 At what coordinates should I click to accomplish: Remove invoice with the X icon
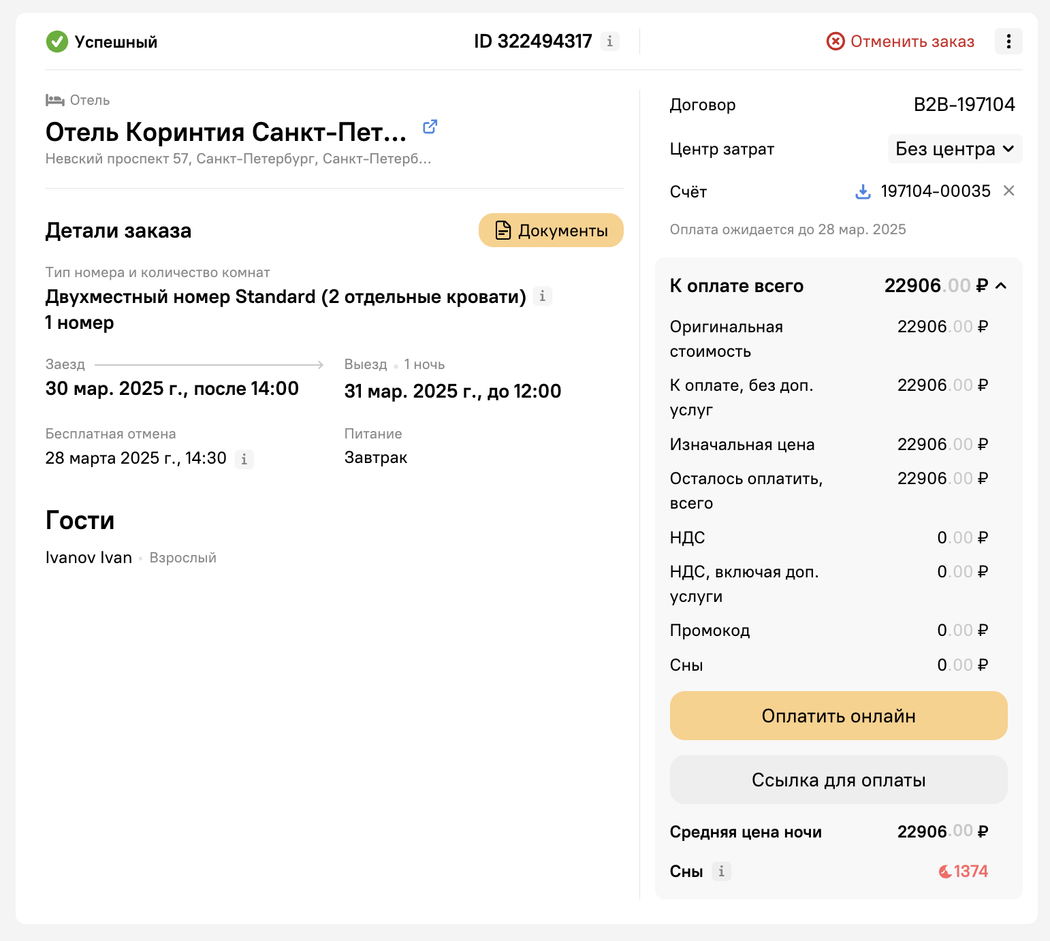1009,191
